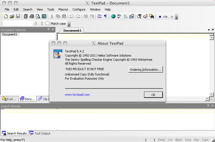Open the File menu
This screenshot has width=215, height=142.
pyautogui.click(x=7, y=9)
